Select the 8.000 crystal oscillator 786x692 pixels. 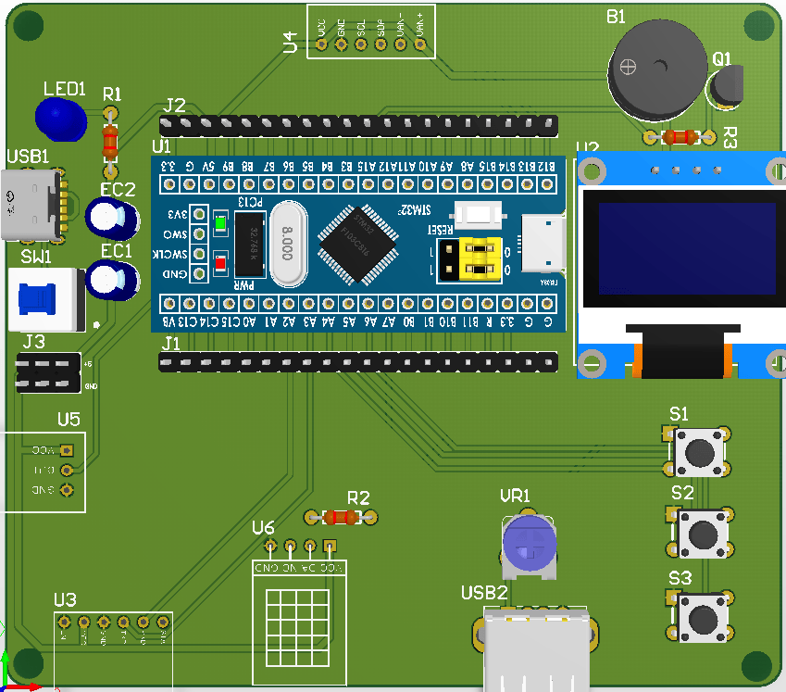click(288, 245)
